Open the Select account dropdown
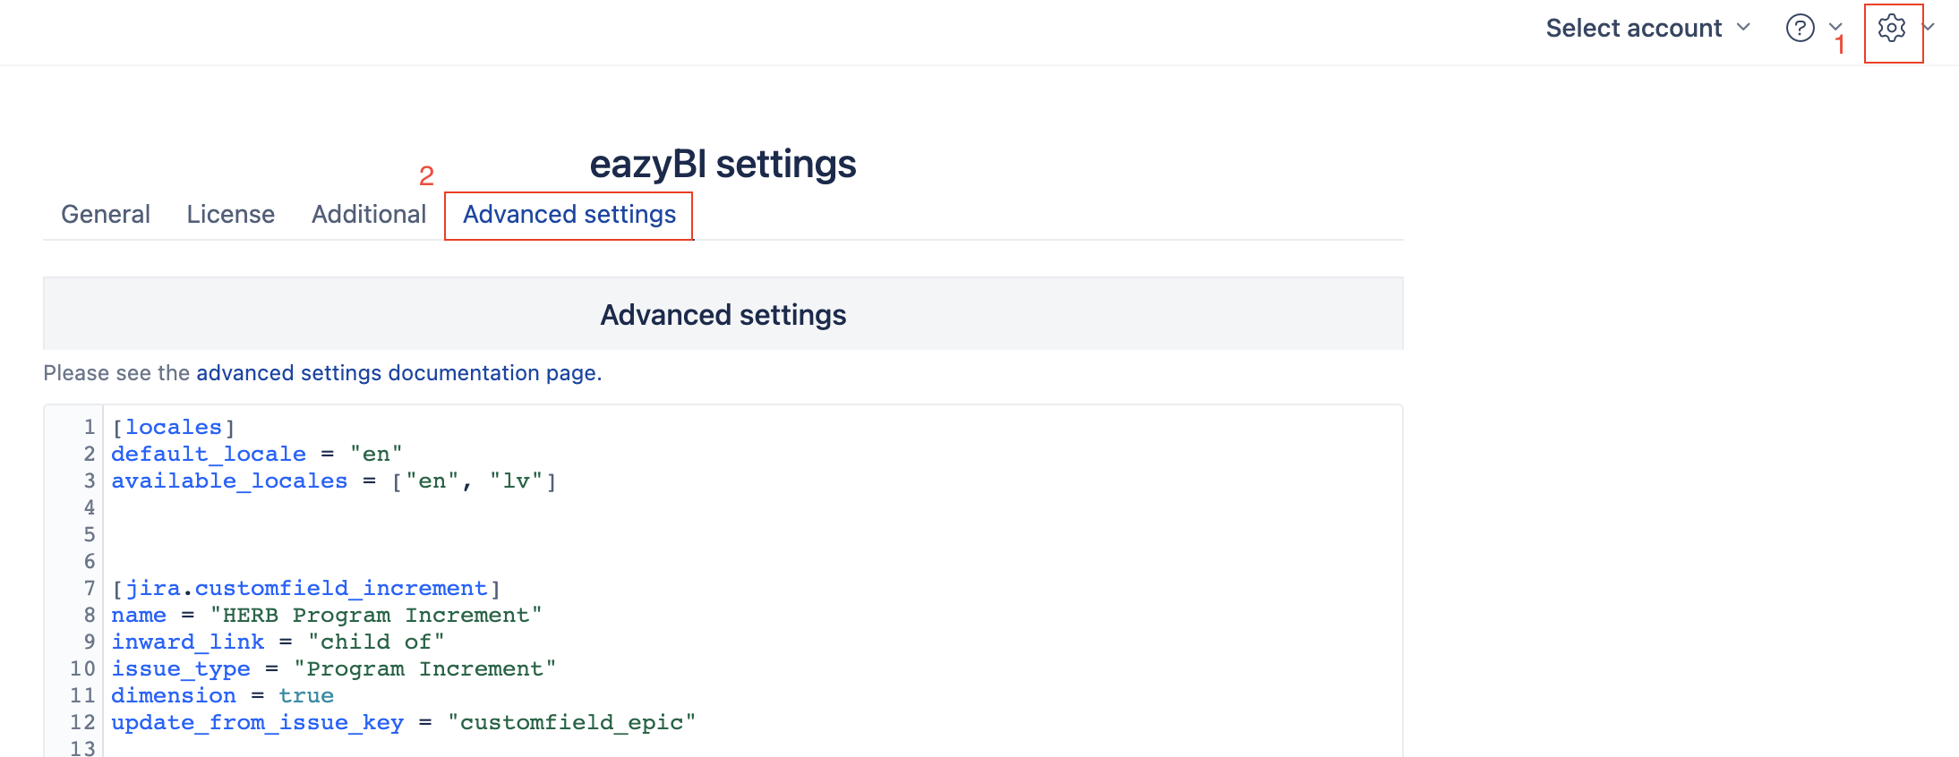Image resolution: width=1959 pixels, height=757 pixels. (1647, 29)
